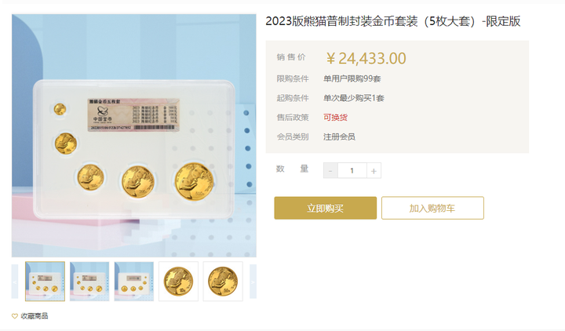The height and width of the screenshot is (331, 565).
Task: Click the heart icon to favorite the product
Action: click(x=15, y=316)
